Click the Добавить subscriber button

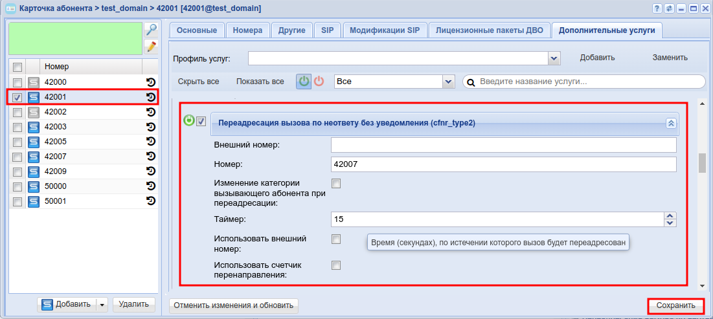[67, 305]
